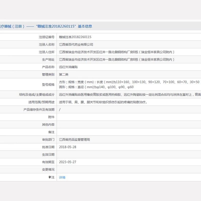Open the 详情 link in the 注 row
Image resolution: width=201 pixels, height=201 pixels.
62,177
